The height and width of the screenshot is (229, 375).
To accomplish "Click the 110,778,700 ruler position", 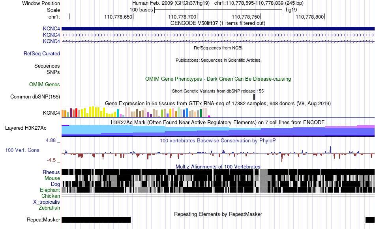I will click(182, 17).
